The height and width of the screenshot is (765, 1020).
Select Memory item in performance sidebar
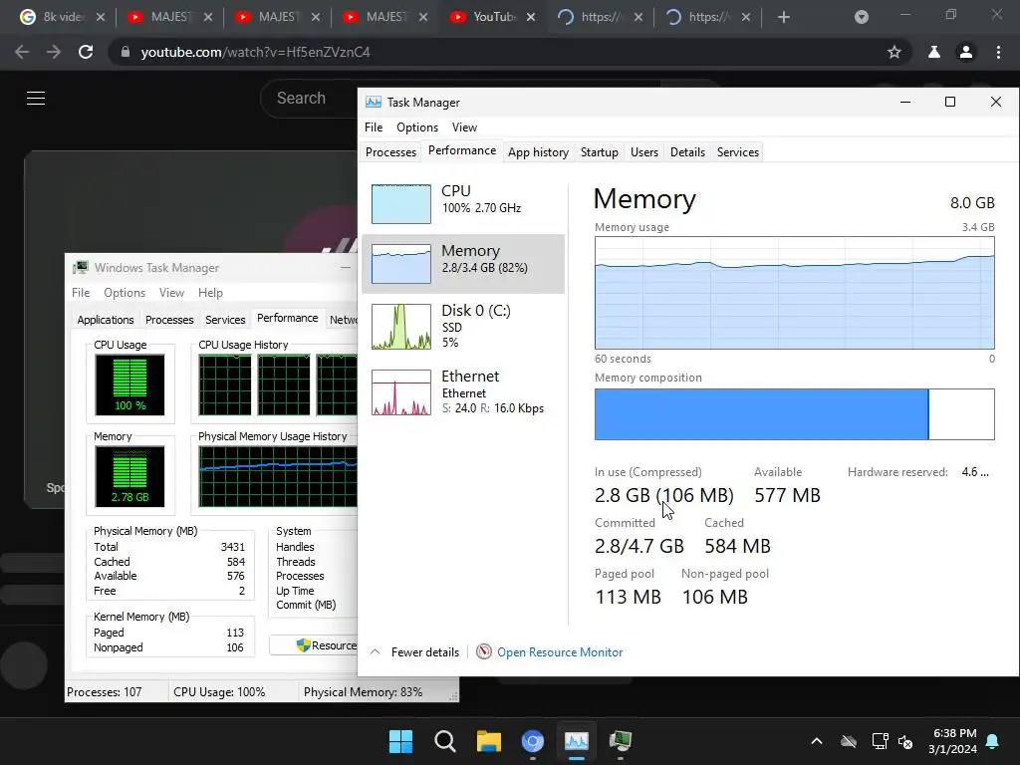click(x=463, y=263)
